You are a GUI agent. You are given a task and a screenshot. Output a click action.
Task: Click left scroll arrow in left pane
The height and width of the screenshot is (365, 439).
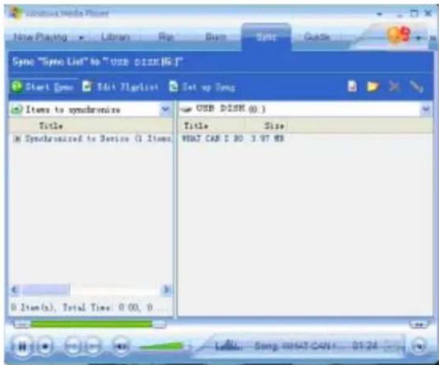pos(15,289)
